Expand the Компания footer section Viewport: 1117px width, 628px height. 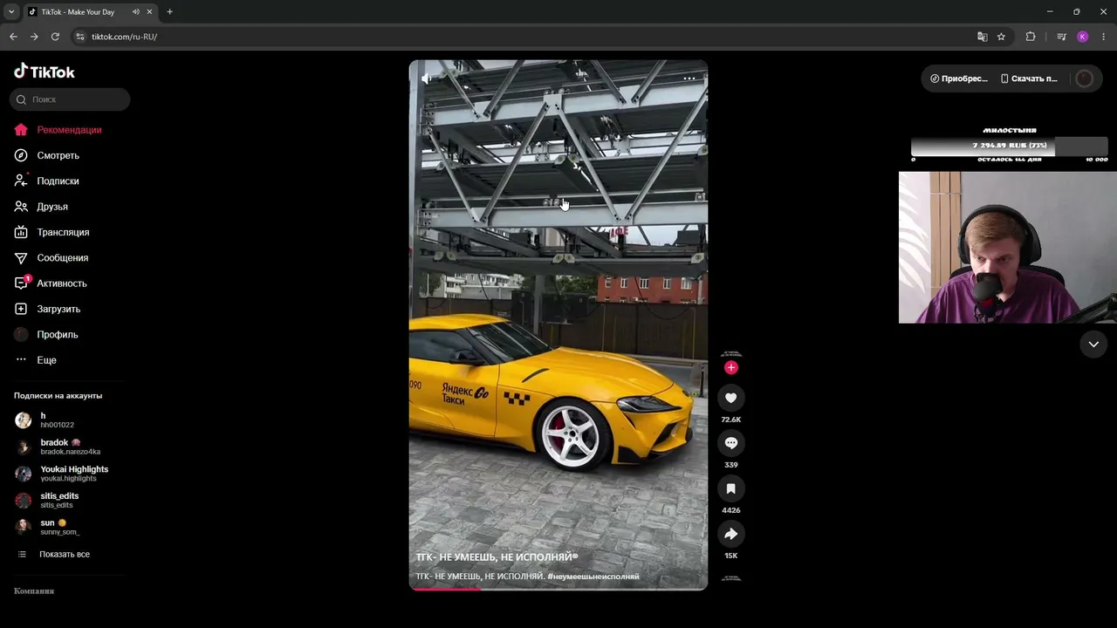click(34, 591)
